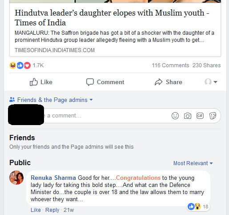Viewport: 229px width, 215px height.
Task: Open the sticker picker icon
Action: pyautogui.click(x=213, y=116)
